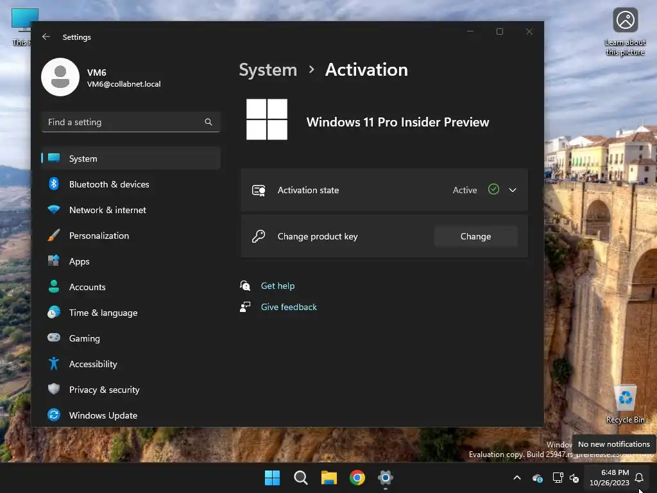Expand the Activation state chevron
Screen dimensions: 657x493
513,190
